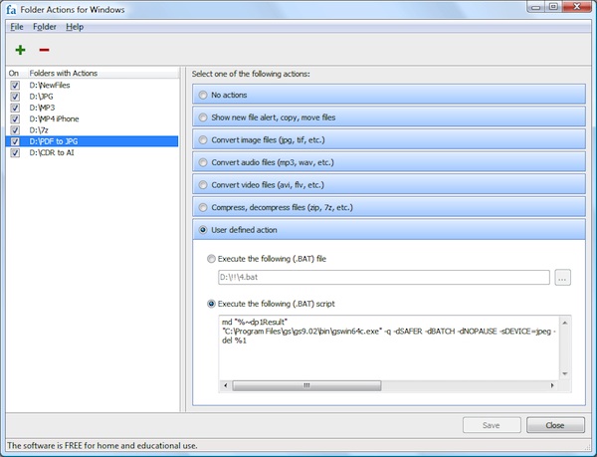
Task: Minimize the Folder Actions window
Action: (535, 7)
